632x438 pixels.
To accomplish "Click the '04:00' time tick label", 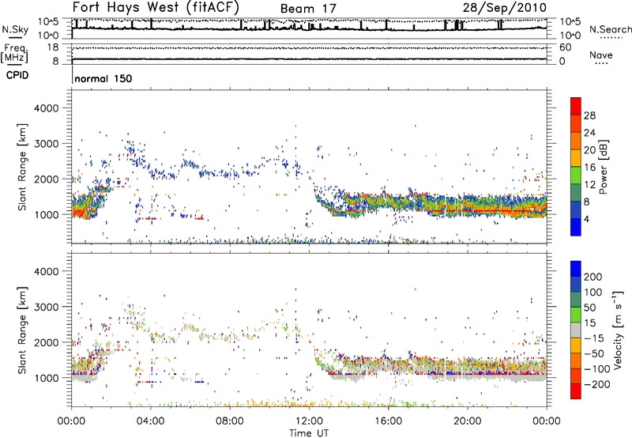I will click(151, 421).
